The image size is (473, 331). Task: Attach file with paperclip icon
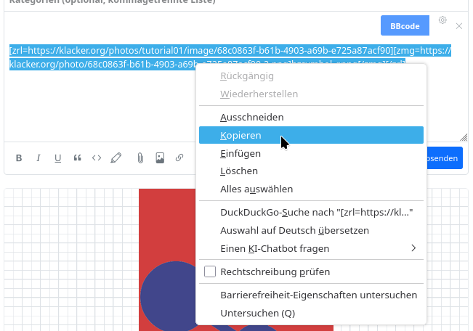(140, 158)
